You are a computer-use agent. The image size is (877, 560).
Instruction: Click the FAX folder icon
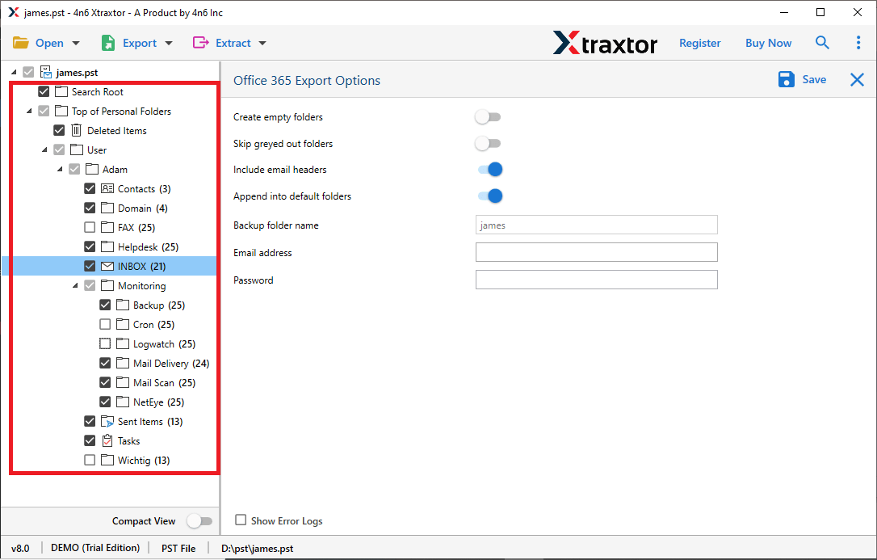[x=107, y=227]
